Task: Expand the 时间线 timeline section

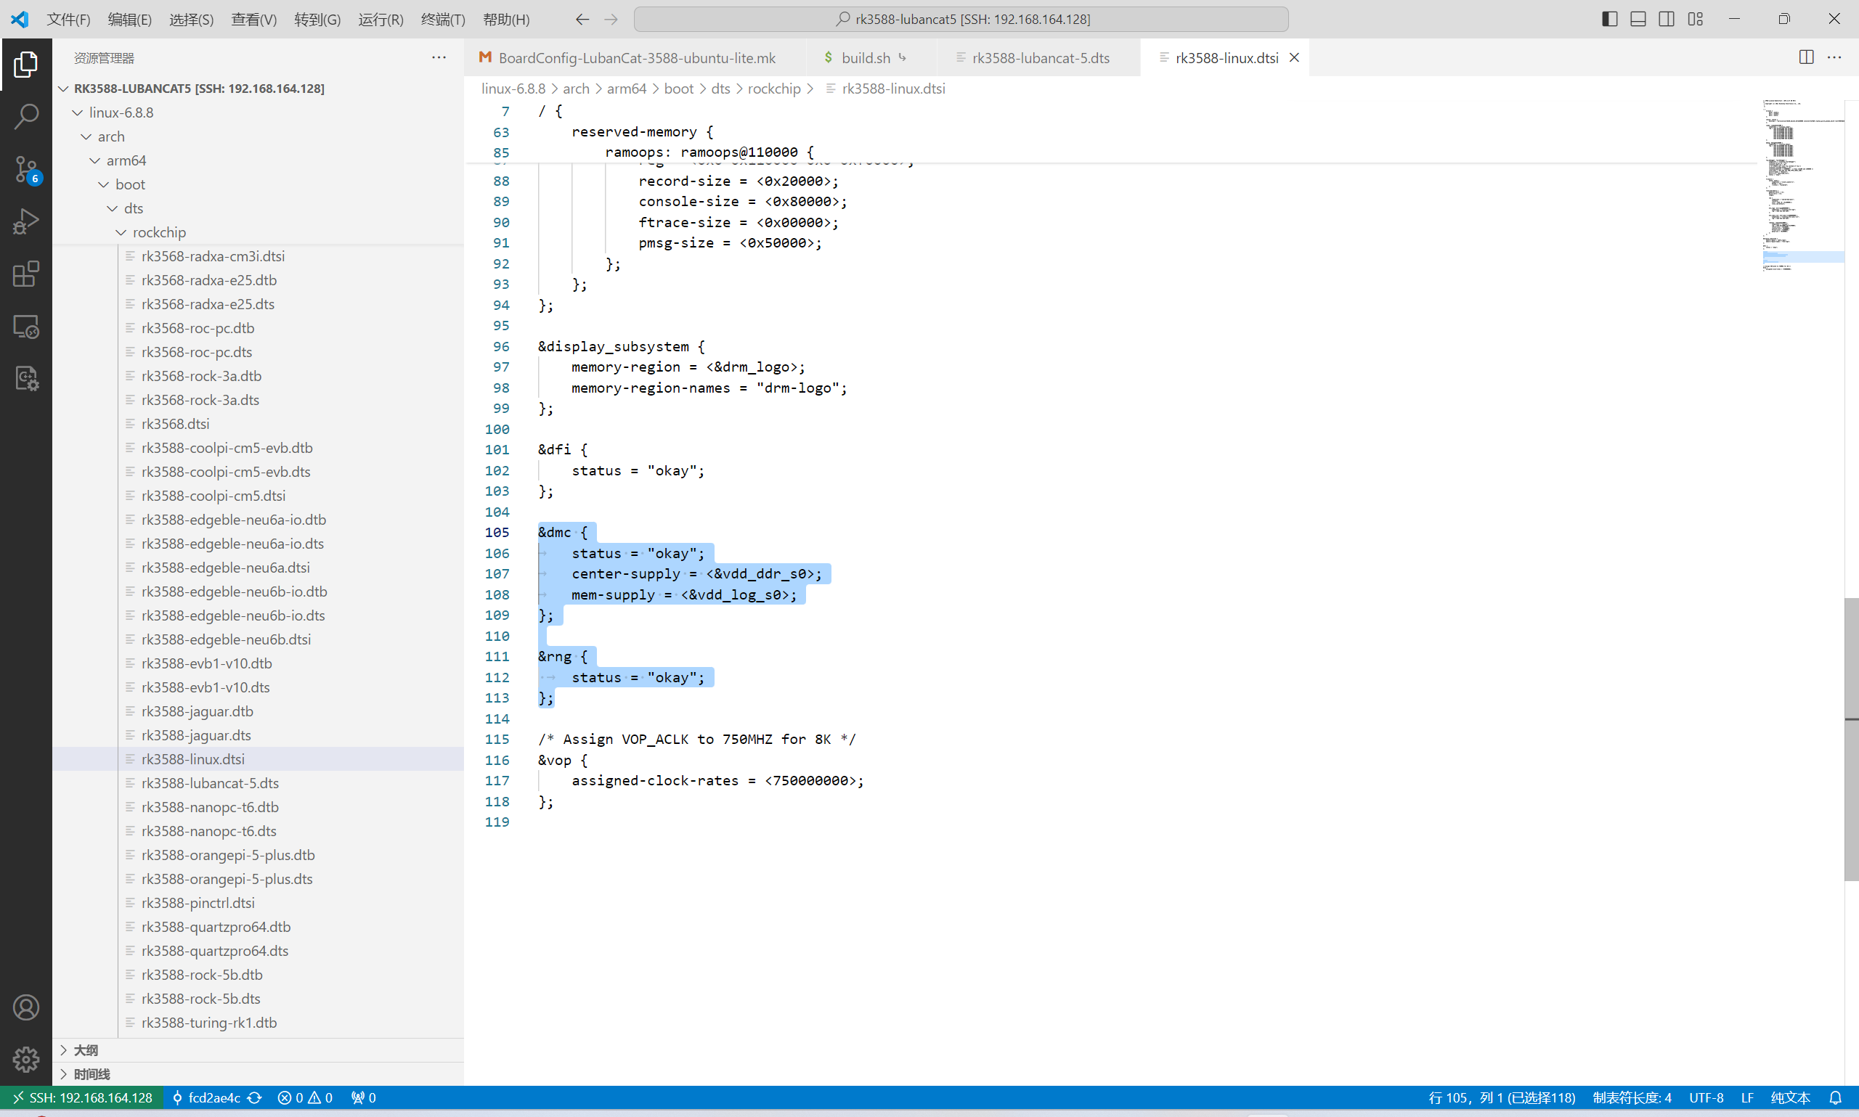Action: point(259,1074)
